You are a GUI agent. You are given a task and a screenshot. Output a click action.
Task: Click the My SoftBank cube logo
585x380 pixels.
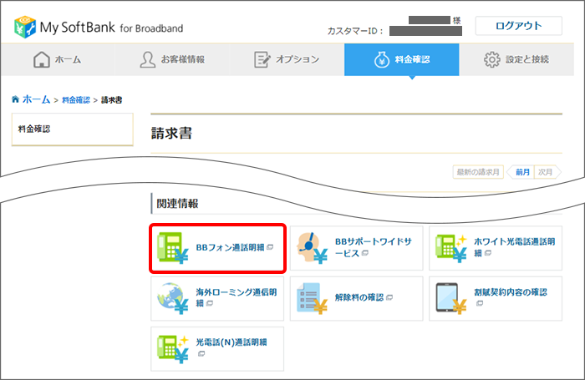tap(25, 27)
